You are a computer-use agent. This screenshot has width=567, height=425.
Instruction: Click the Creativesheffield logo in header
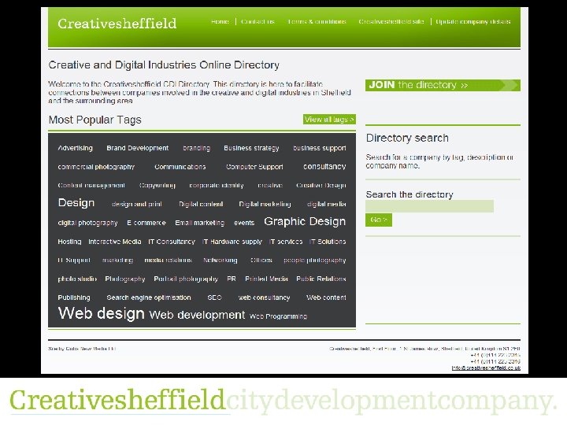click(117, 24)
